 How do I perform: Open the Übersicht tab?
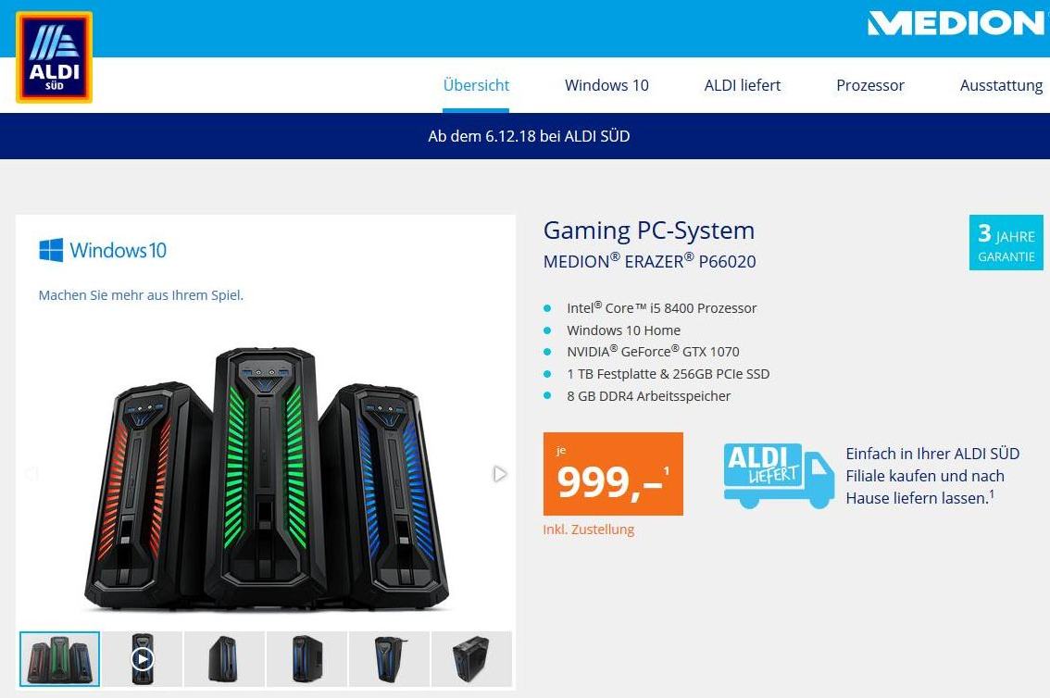pos(476,86)
